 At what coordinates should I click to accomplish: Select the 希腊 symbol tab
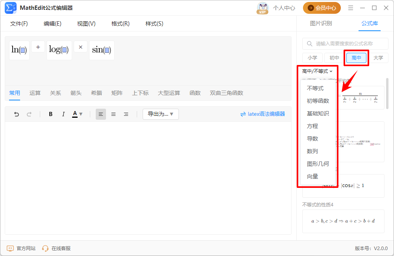[x=97, y=93]
